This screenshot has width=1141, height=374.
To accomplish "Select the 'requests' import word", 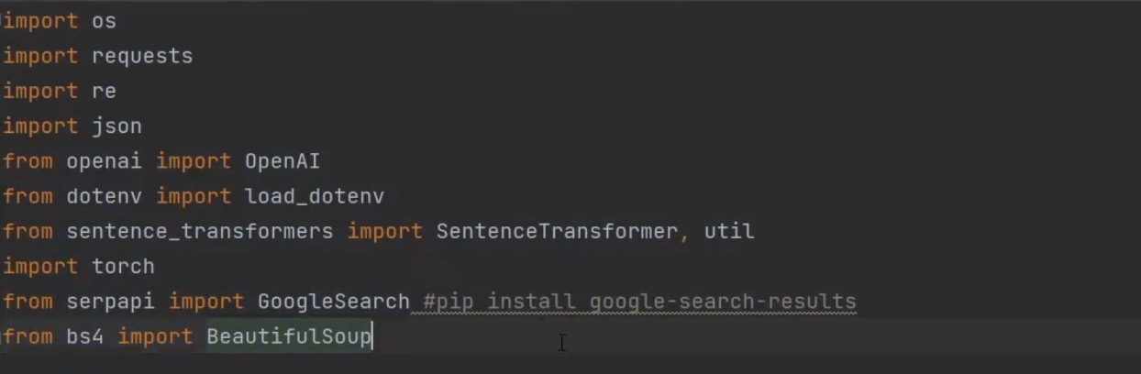I will 142,56.
